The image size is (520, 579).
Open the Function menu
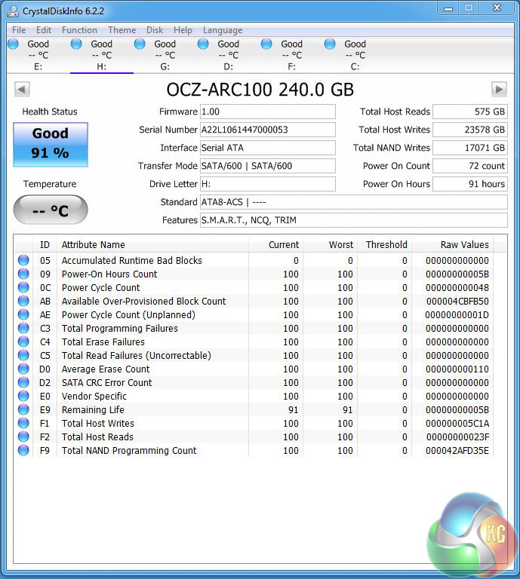79,30
